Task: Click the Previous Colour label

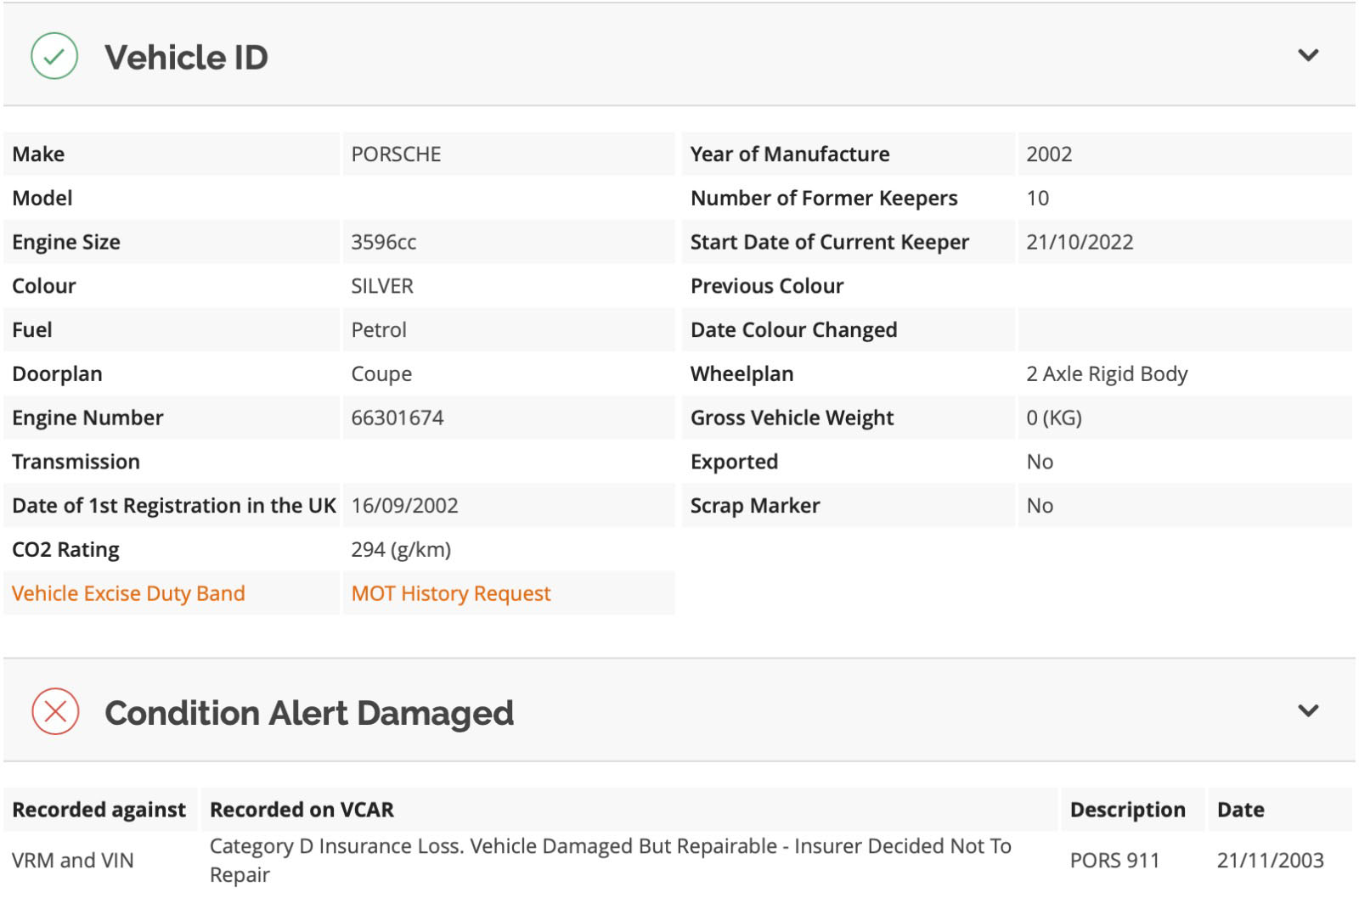Action: [767, 286]
